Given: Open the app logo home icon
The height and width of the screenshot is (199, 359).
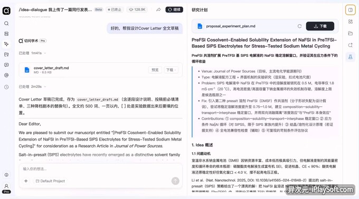Looking at the screenshot, I should [6, 11].
